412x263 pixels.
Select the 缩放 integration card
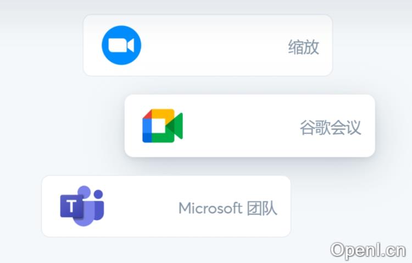(x=208, y=45)
